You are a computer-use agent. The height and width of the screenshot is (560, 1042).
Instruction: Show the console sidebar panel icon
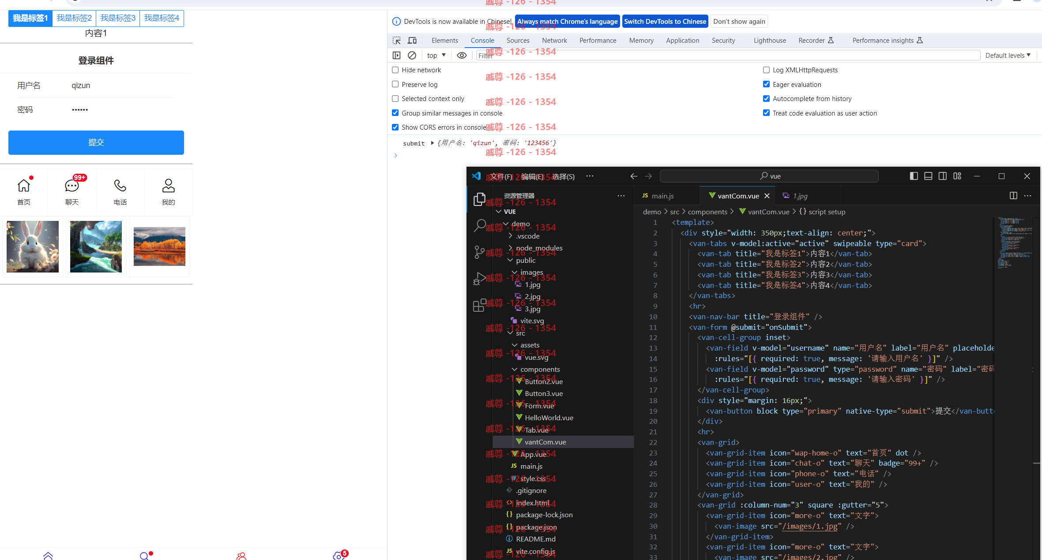coord(396,55)
